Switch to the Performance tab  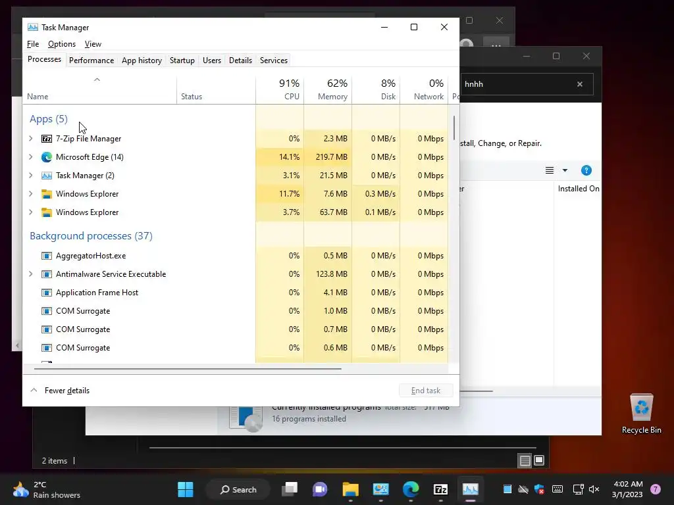(91, 60)
